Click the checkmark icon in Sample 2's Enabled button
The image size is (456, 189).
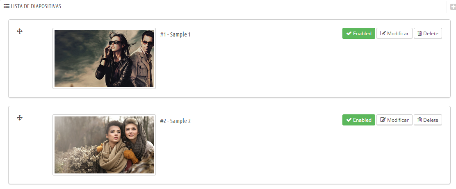349,120
